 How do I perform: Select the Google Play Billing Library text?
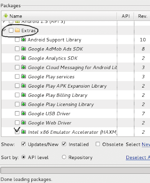58,95
